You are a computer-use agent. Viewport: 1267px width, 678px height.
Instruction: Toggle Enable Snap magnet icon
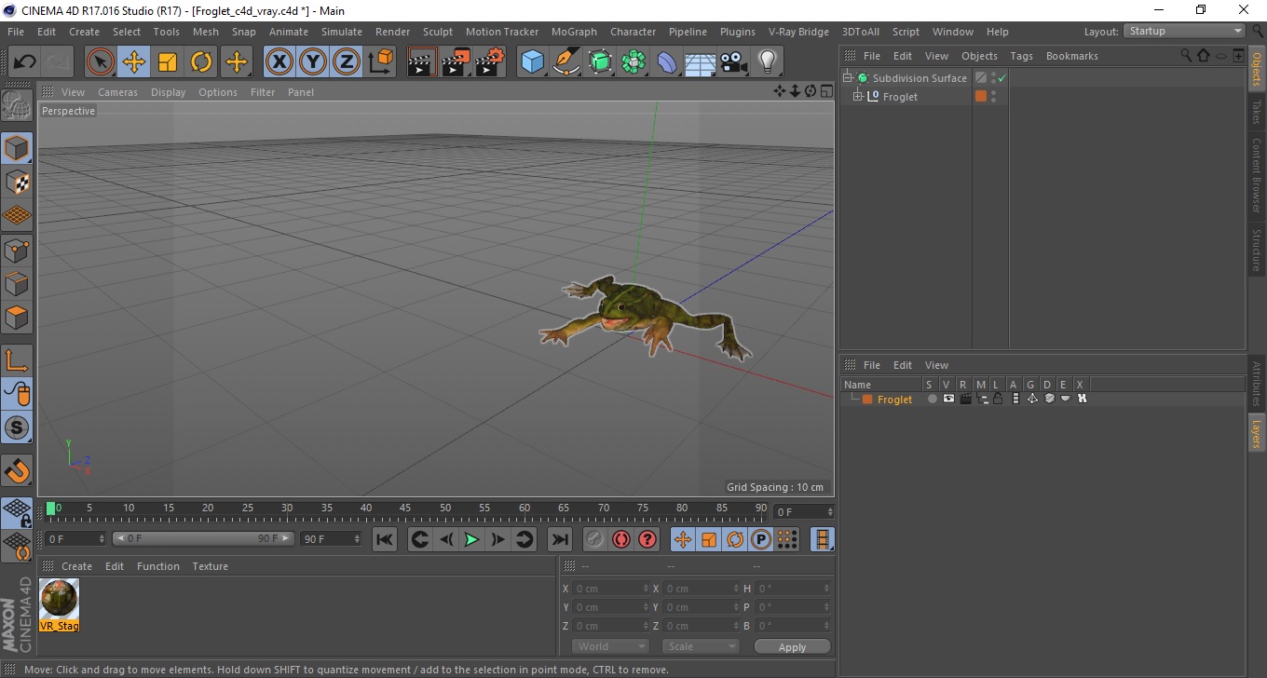coord(17,470)
